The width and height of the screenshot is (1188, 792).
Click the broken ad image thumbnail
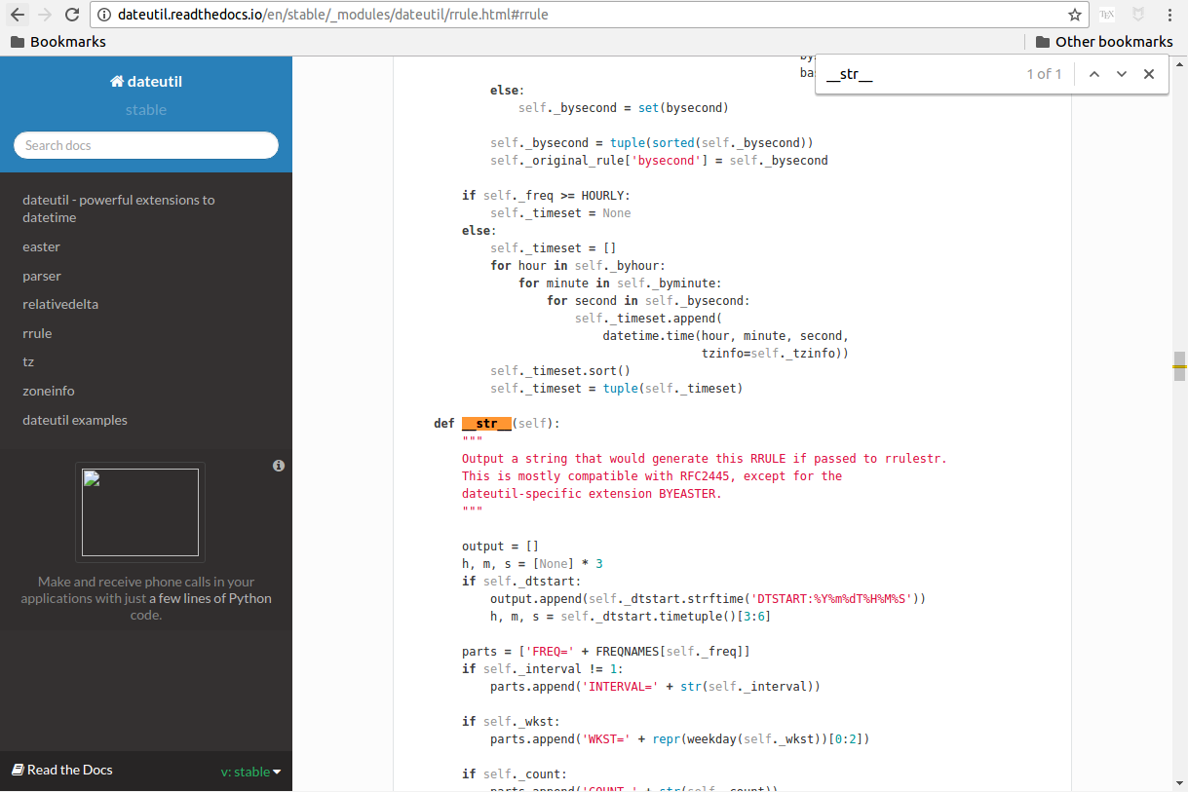coord(140,512)
